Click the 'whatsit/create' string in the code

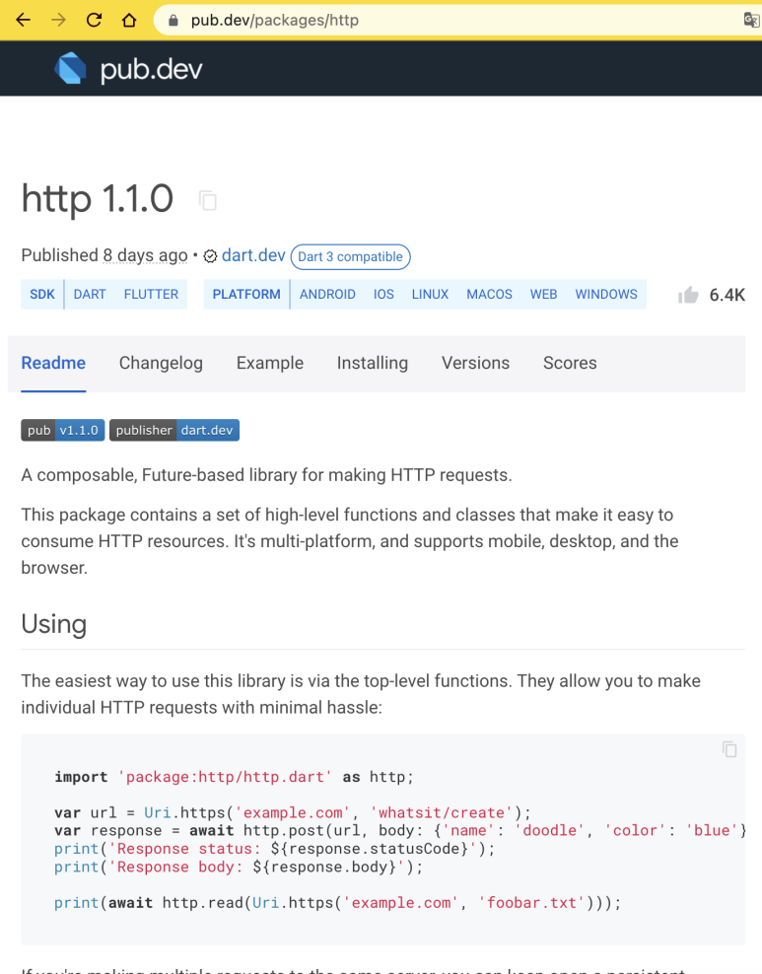442,813
